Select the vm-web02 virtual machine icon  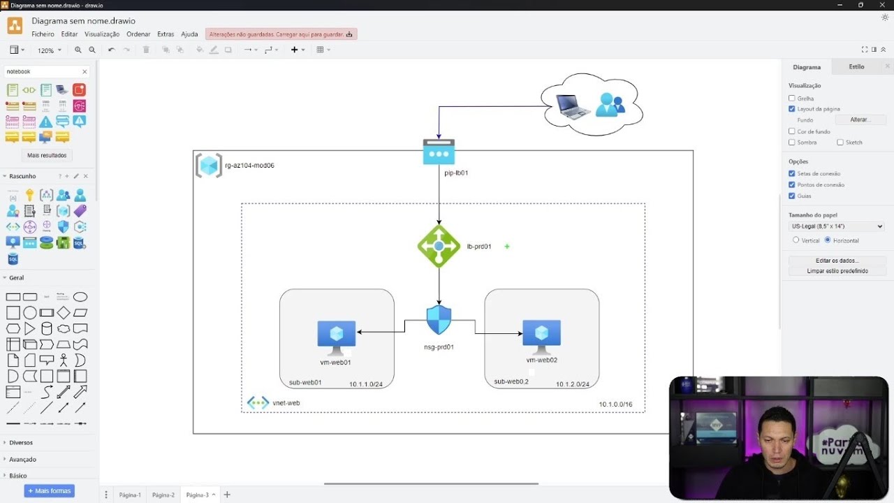click(541, 338)
